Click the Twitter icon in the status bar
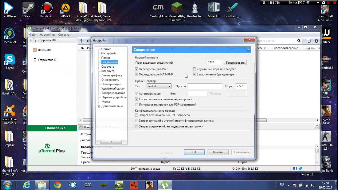The width and height of the screenshot is (338, 190). [x=300, y=169]
